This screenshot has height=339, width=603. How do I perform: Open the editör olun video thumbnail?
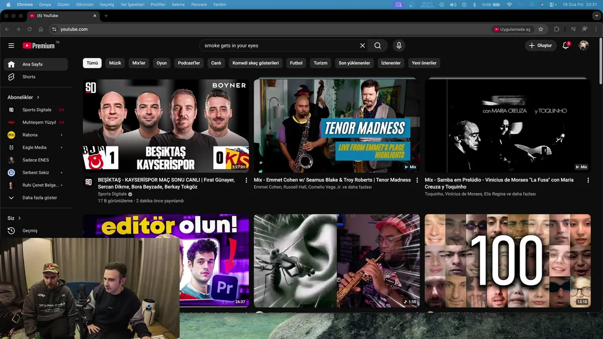(166, 261)
